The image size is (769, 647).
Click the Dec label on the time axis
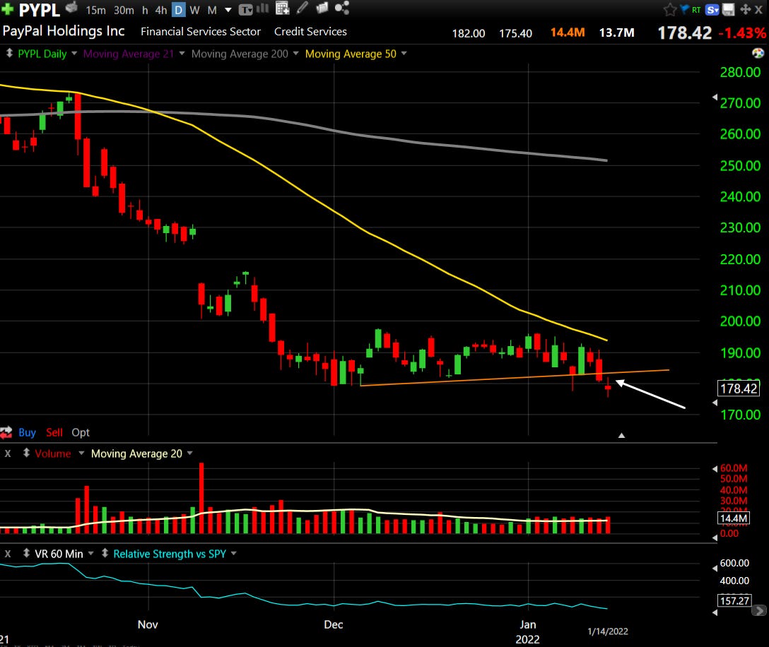334,624
